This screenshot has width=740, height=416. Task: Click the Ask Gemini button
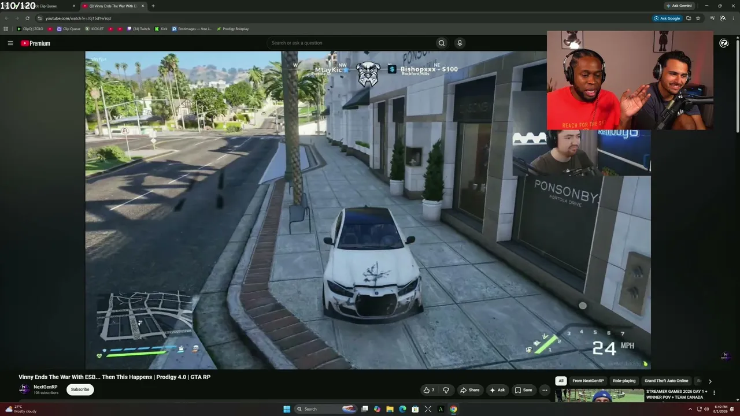pos(679,6)
